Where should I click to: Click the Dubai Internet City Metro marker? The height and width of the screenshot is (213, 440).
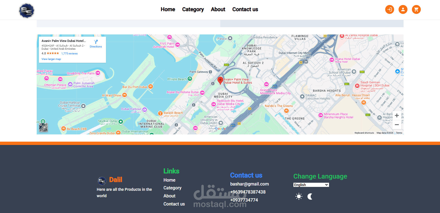306,62
